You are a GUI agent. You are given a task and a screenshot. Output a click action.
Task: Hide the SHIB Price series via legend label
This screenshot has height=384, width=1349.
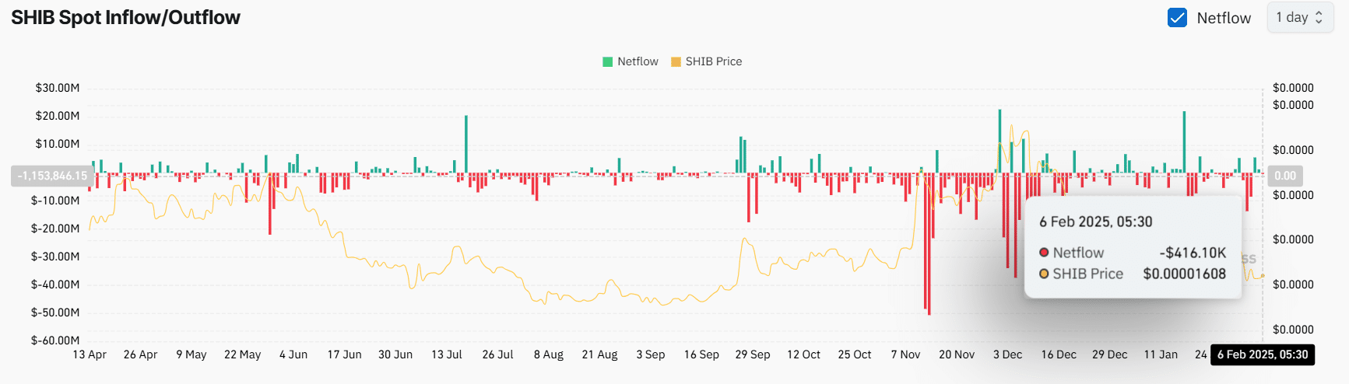point(713,61)
